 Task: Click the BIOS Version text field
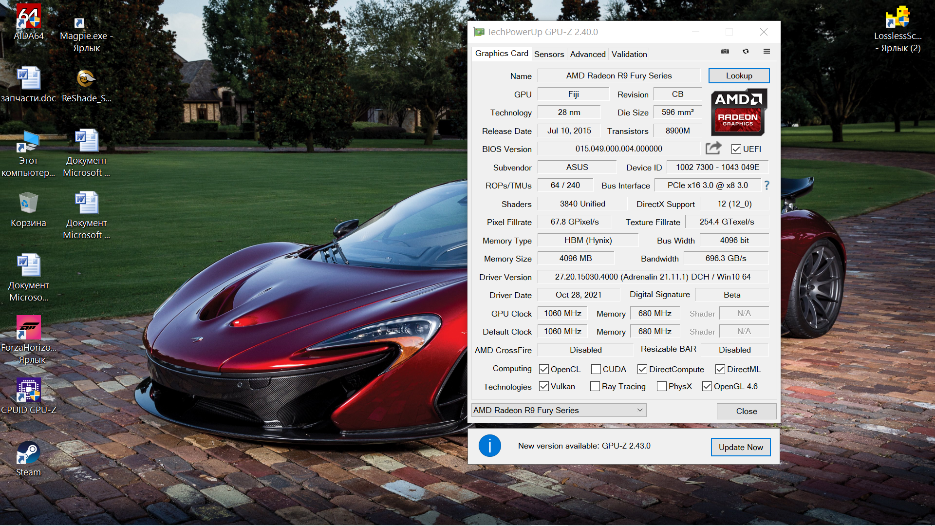pos(618,149)
